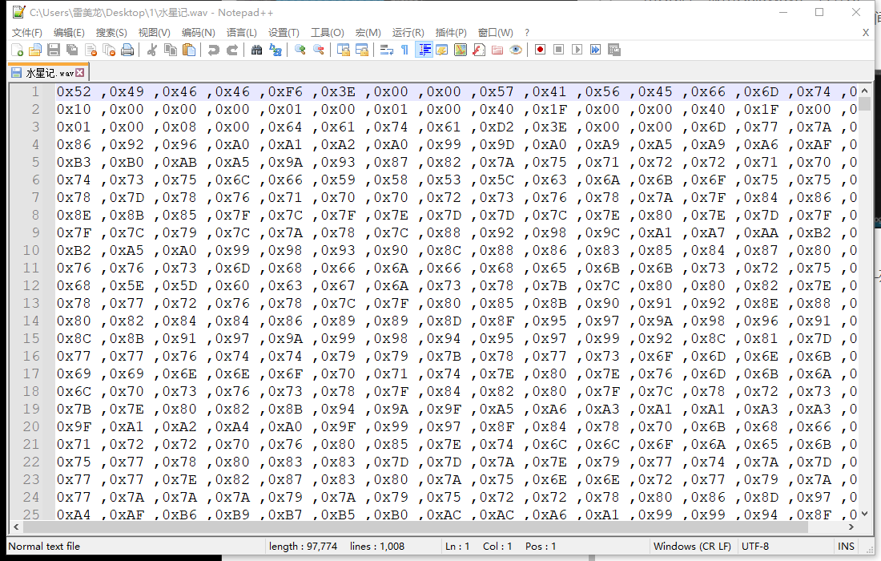Open the 编码(N) menu
This screenshot has width=881, height=561.
click(199, 33)
